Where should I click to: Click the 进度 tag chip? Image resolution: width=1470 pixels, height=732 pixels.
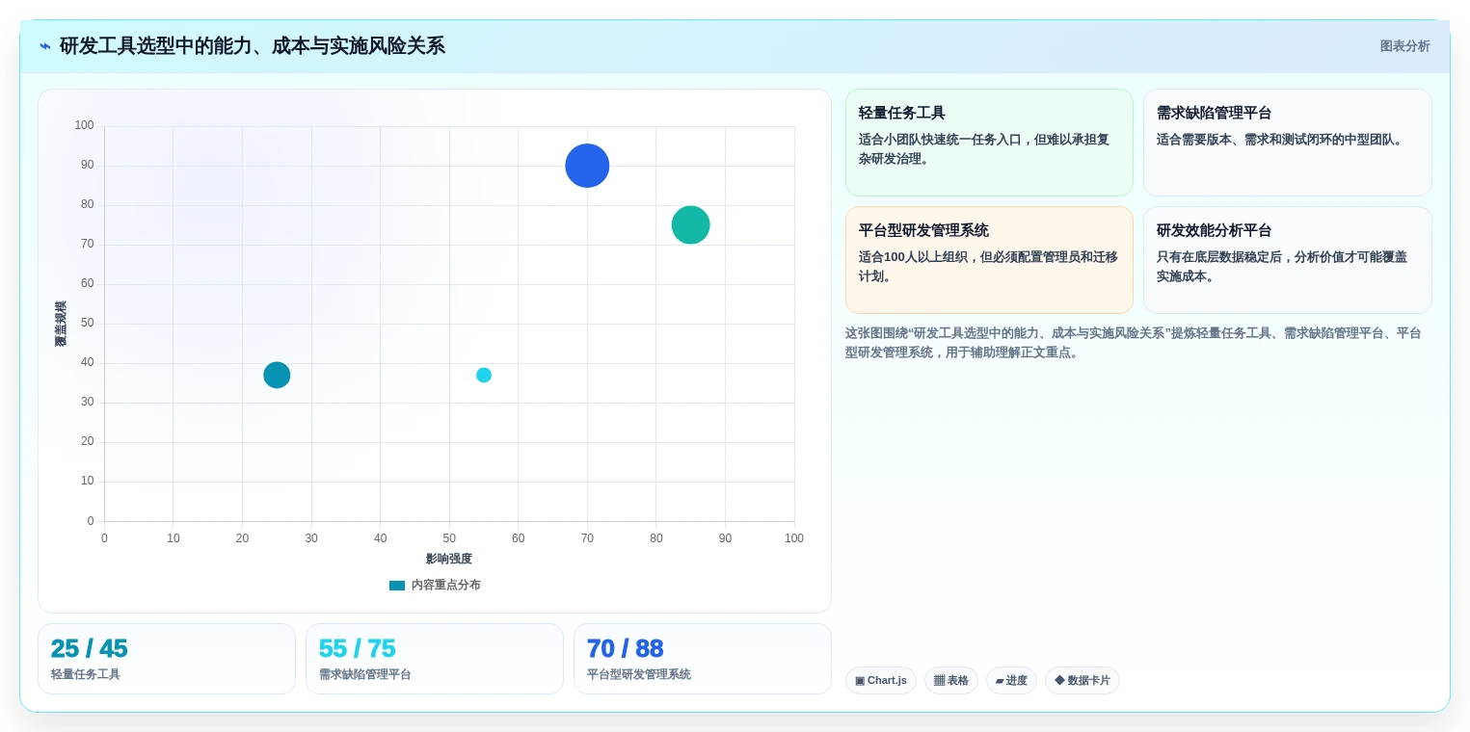[x=1011, y=681]
